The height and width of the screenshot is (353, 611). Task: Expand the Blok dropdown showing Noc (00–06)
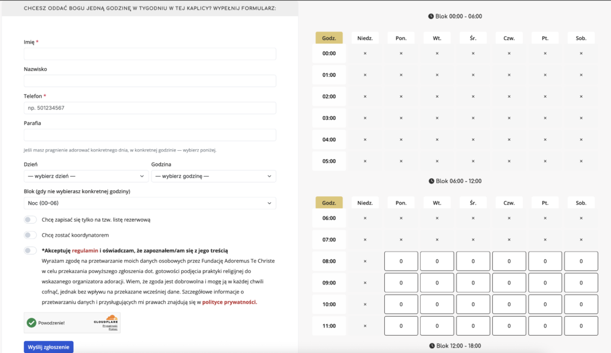tap(150, 203)
